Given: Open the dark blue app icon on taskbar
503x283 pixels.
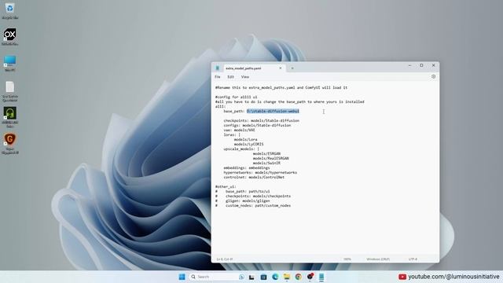Looking at the screenshot, I should click(263, 277).
